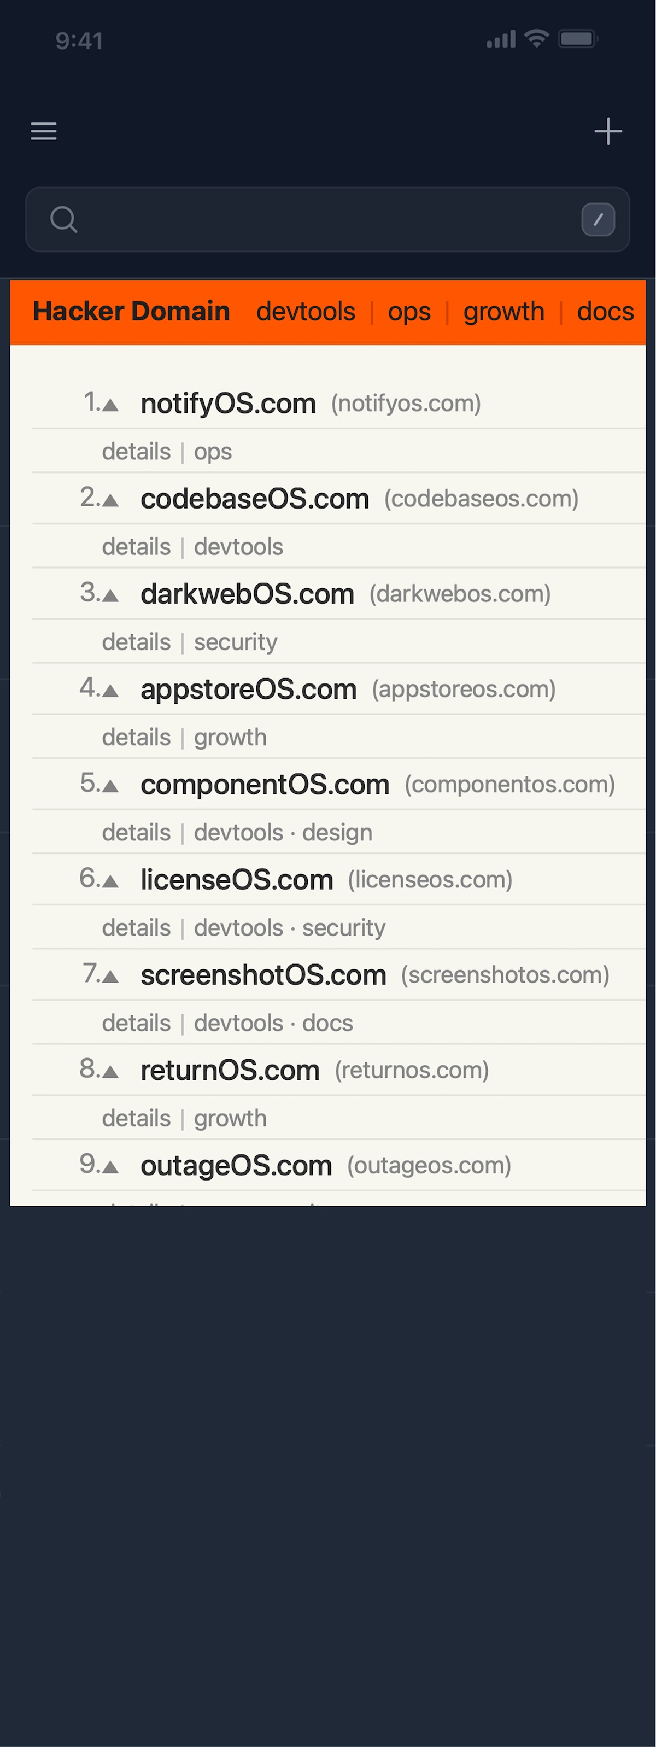Upvote appstoreOS.com entry arrow

click(110, 691)
